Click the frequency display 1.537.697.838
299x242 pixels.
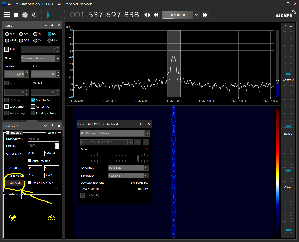(104, 15)
